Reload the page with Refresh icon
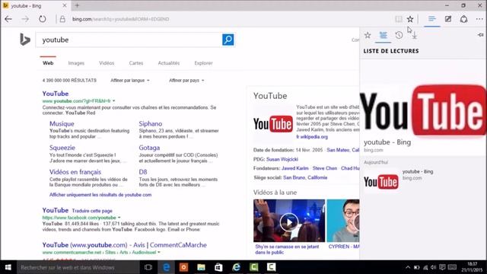487x274 pixels. pyautogui.click(x=43, y=19)
